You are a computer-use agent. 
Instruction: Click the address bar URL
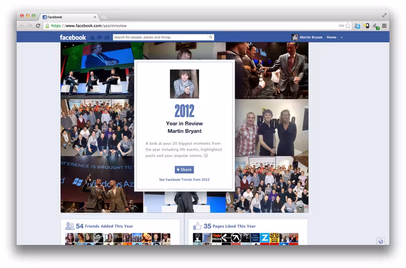89,26
